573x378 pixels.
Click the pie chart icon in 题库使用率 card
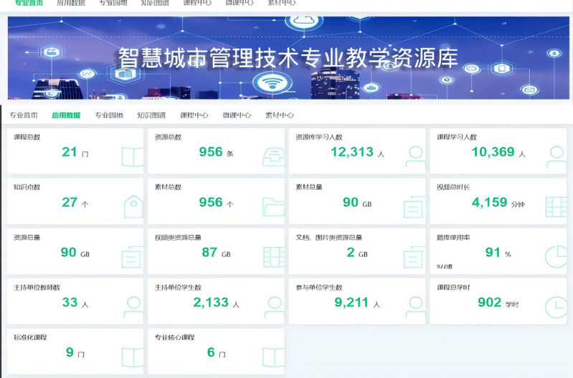556,256
